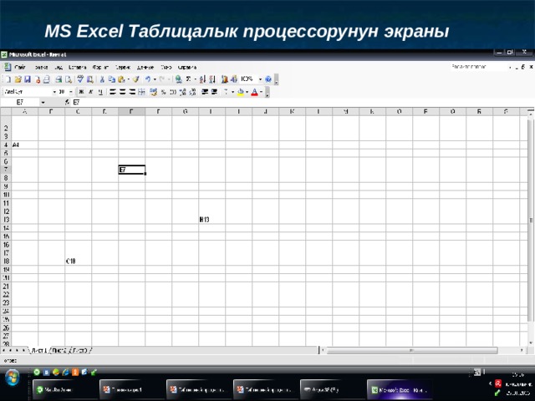Open Excel Help question mark icon
The image size is (535, 401).
click(268, 79)
